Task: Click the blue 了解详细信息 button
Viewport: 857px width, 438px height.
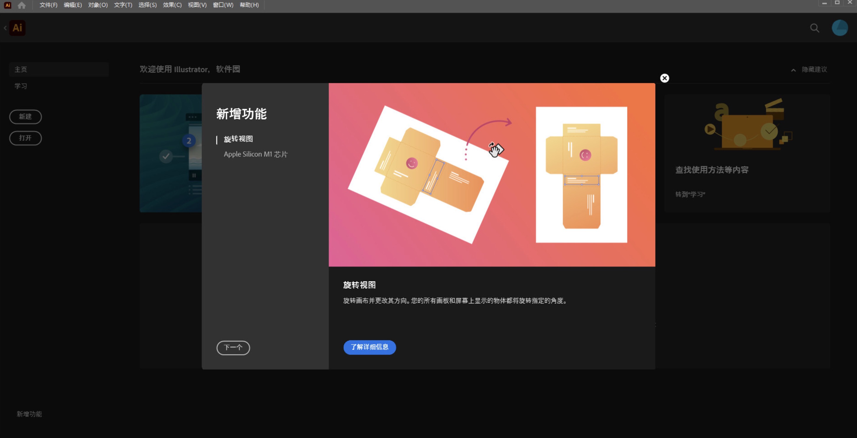Action: 369,347
